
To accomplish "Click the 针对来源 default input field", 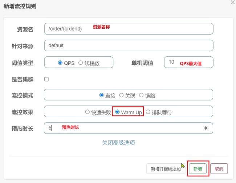I will tap(129, 45).
